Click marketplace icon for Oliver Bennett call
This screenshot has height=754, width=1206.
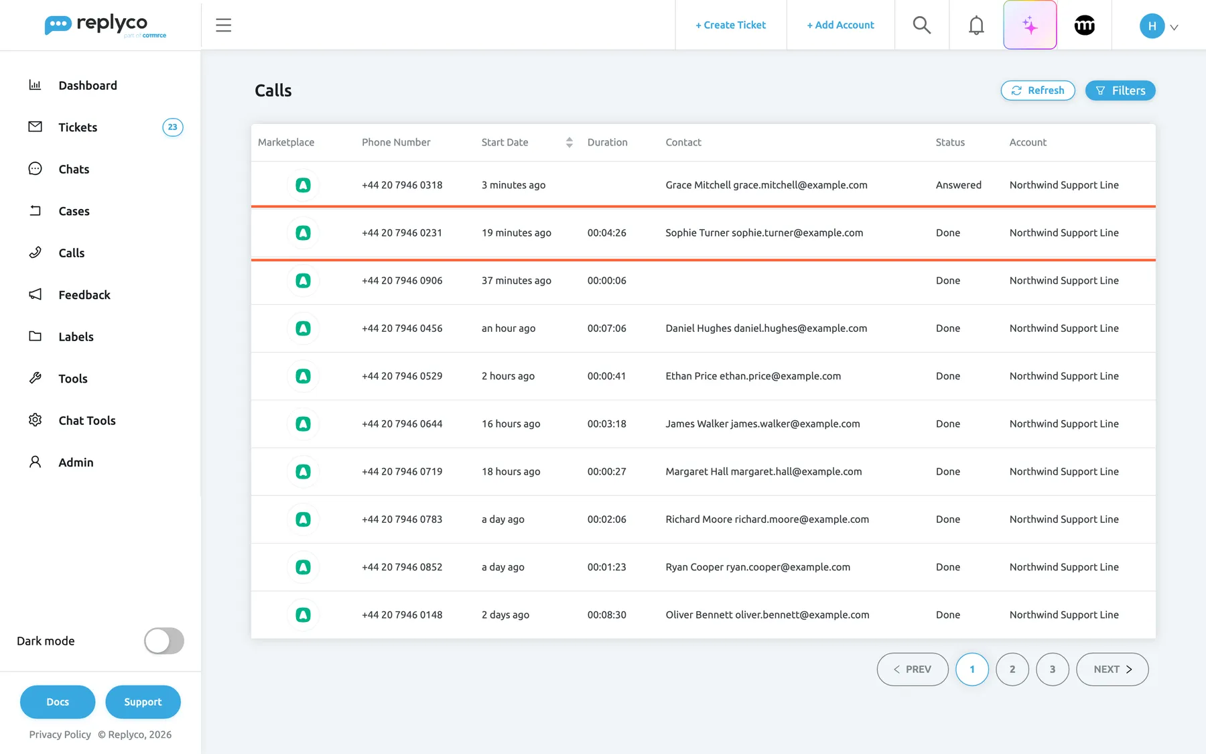(303, 615)
